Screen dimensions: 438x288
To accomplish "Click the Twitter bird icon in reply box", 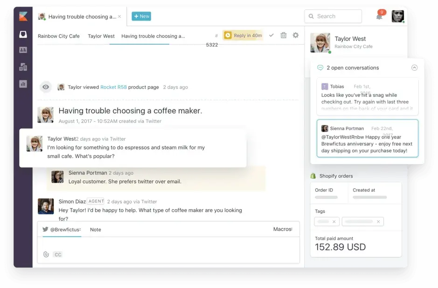I will point(45,229).
